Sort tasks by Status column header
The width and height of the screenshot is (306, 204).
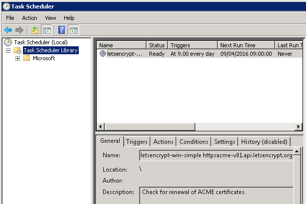pos(156,45)
